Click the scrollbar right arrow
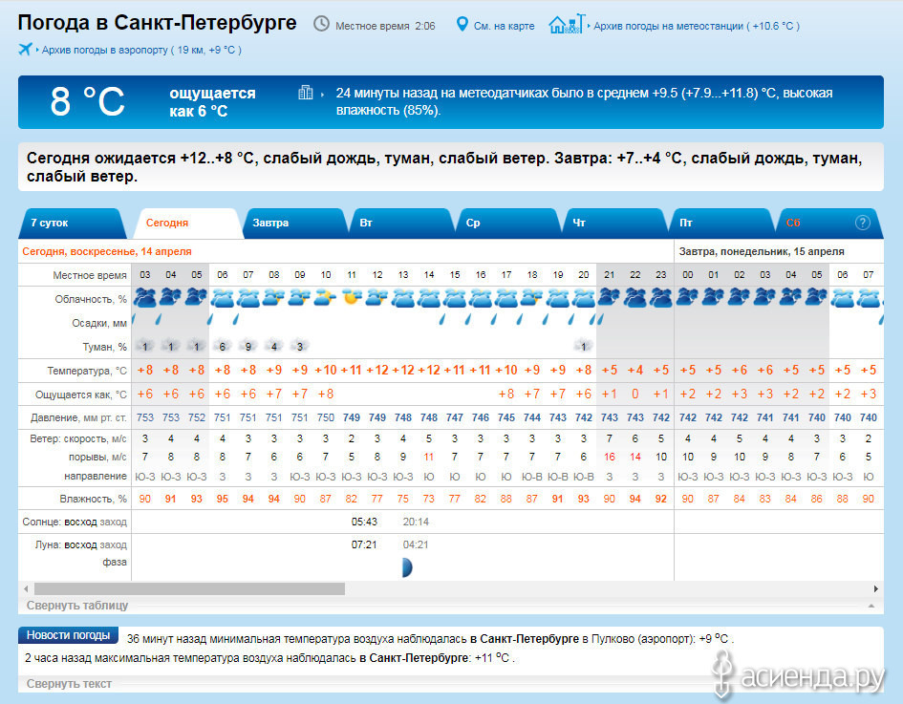The height and width of the screenshot is (704, 903). [x=876, y=588]
